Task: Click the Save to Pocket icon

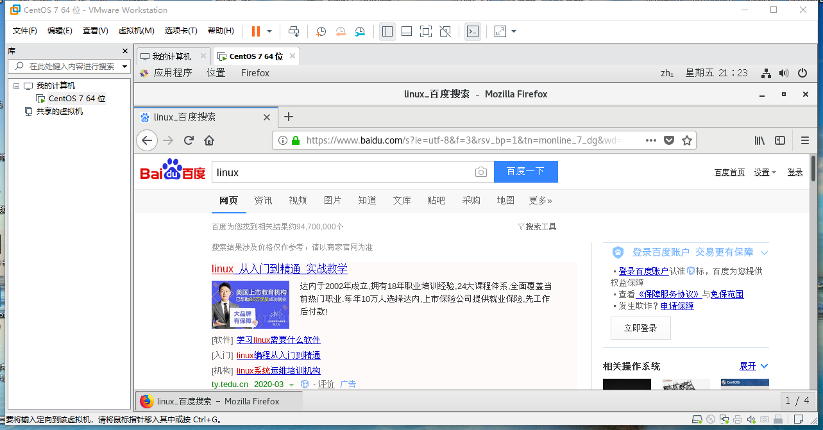Action: point(668,140)
